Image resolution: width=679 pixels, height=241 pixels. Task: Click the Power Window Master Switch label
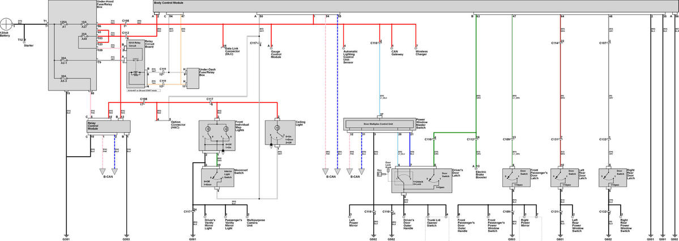pyautogui.click(x=423, y=123)
